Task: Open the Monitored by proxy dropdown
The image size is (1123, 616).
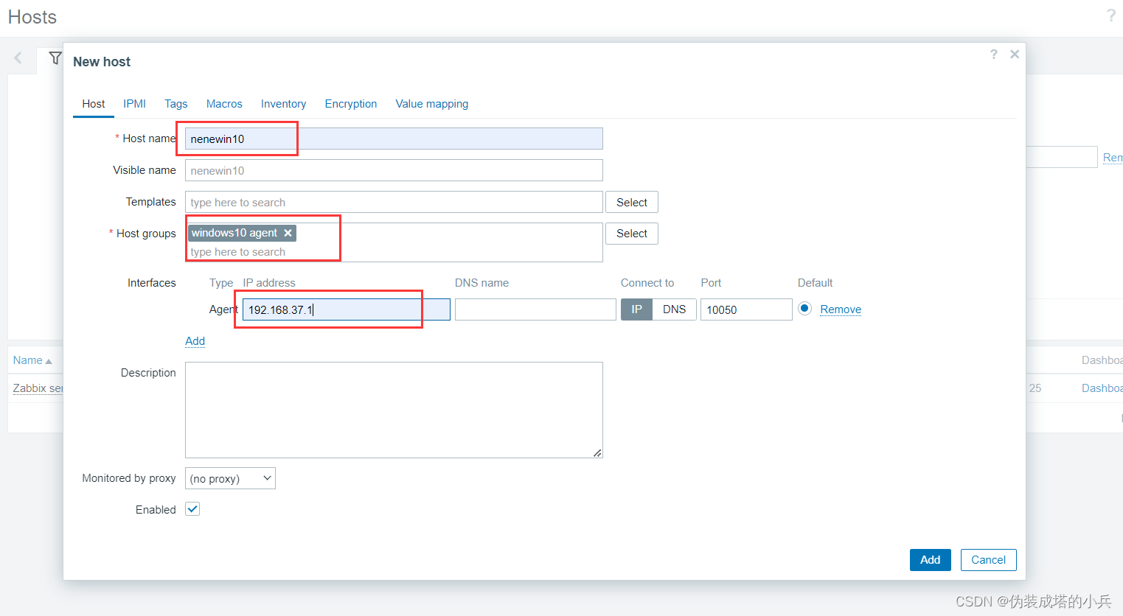Action: point(230,478)
